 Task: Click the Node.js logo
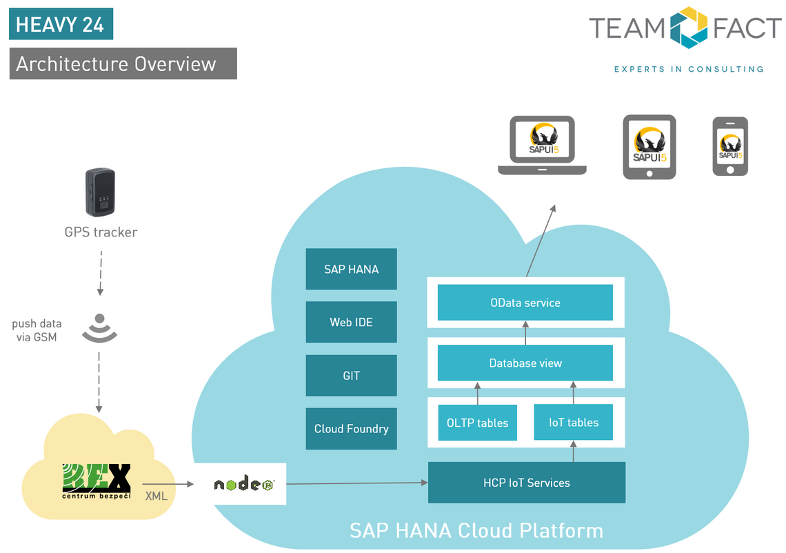coord(243,484)
